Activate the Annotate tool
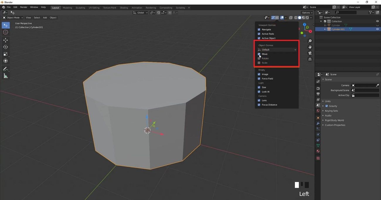Image resolution: width=381 pixels, height=200 pixels. coord(6,69)
